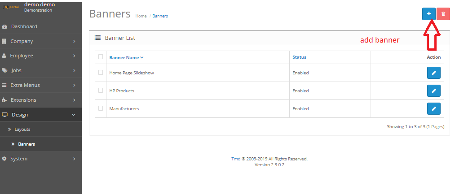
Task: Toggle the select-all checkbox in header
Action: (101, 57)
